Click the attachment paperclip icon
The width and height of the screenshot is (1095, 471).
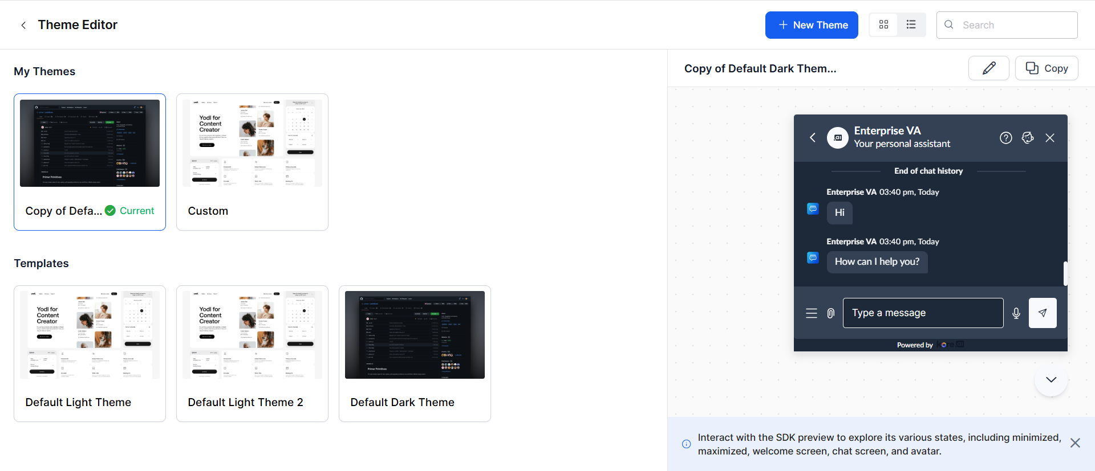click(x=831, y=313)
